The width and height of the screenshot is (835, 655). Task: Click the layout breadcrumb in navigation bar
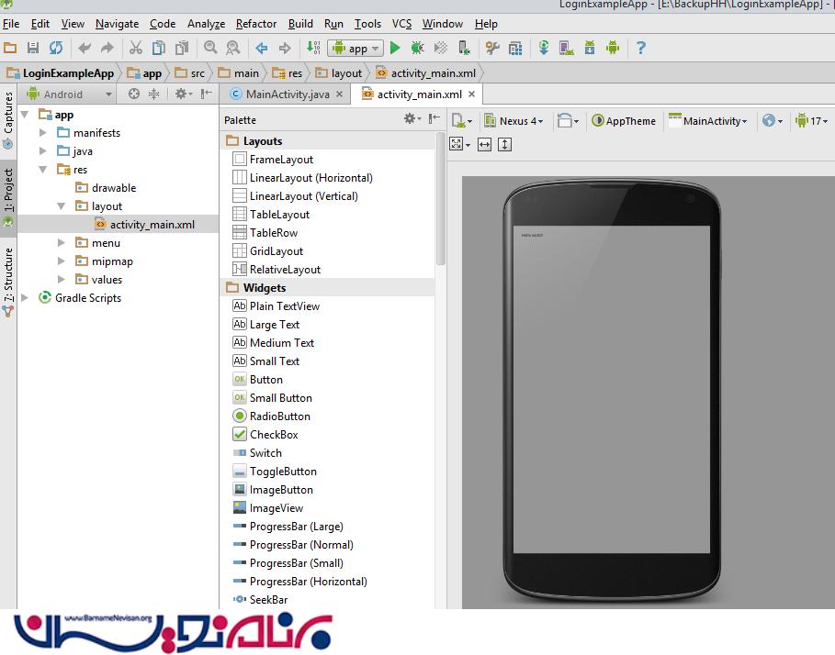click(346, 73)
